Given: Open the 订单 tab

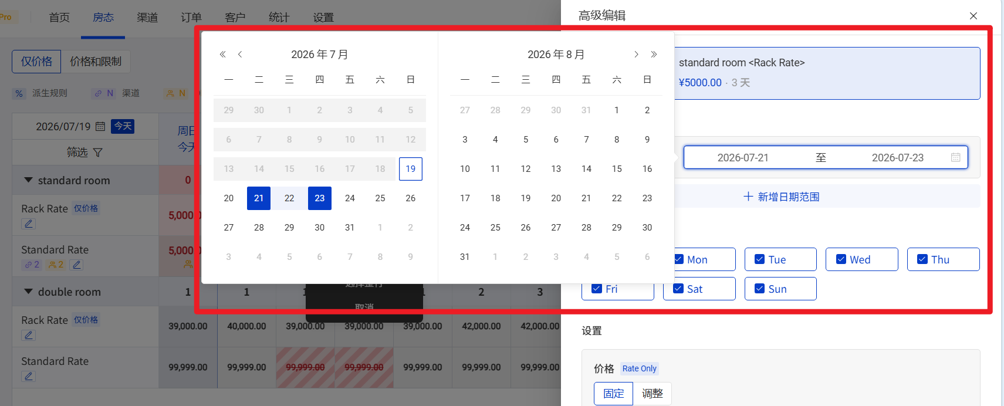Looking at the screenshot, I should (x=191, y=18).
